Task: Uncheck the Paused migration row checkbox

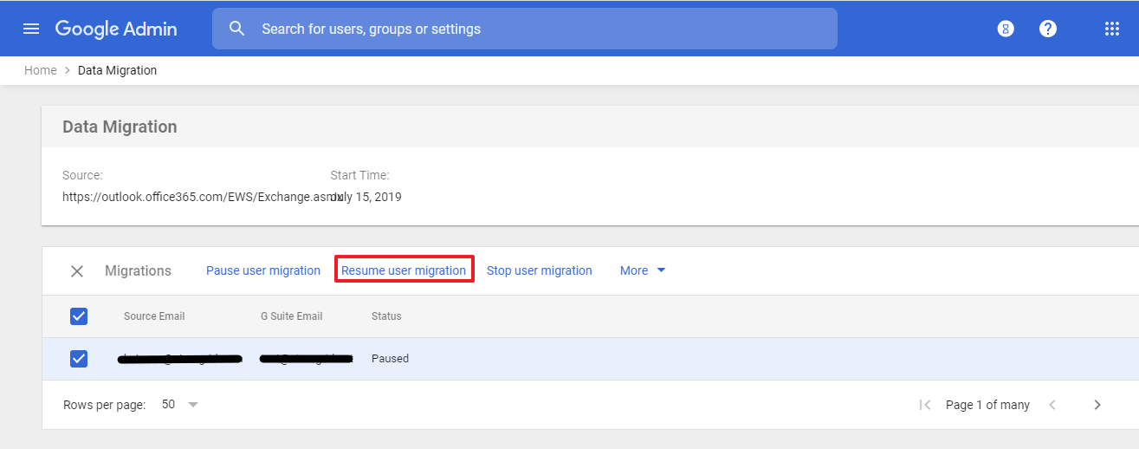Action: [x=79, y=358]
